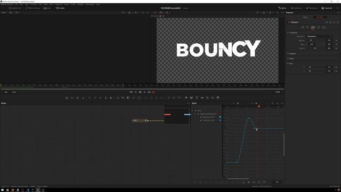Toggle the Spline panel button in top bar
This screenshot has width=341, height=192.
click(x=282, y=8)
